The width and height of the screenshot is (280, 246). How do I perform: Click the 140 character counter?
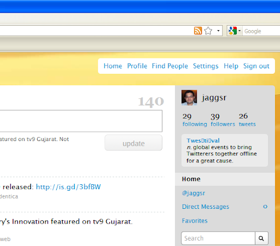(151, 102)
